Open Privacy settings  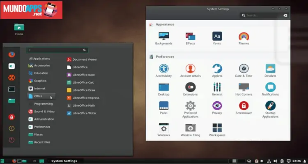pyautogui.click(x=217, y=108)
